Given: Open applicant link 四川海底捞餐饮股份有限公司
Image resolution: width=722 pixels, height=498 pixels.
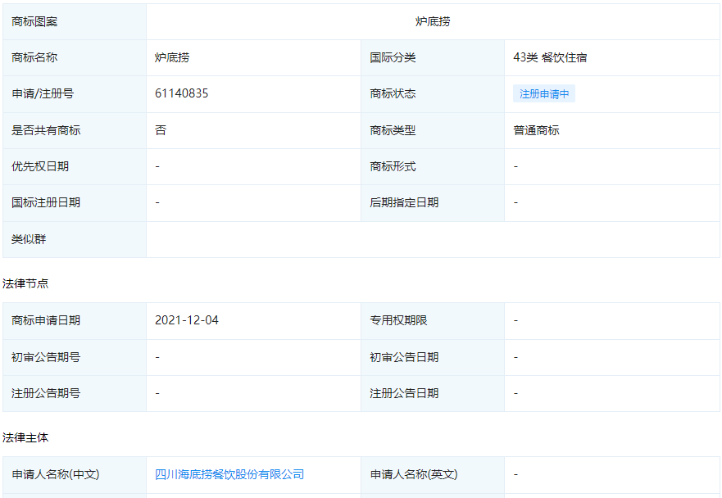Looking at the screenshot, I should point(229,474).
